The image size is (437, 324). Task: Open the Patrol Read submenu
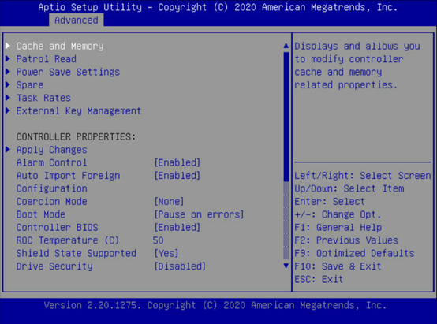(x=47, y=59)
